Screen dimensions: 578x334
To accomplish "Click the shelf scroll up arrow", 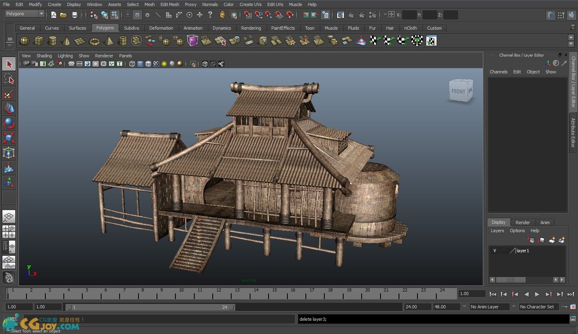I will 571,37.
